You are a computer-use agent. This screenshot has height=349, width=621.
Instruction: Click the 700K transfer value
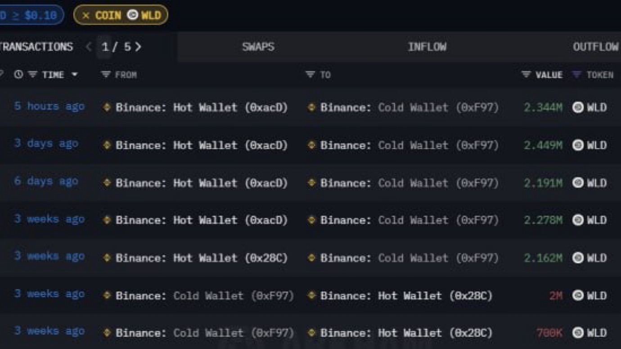click(x=549, y=333)
